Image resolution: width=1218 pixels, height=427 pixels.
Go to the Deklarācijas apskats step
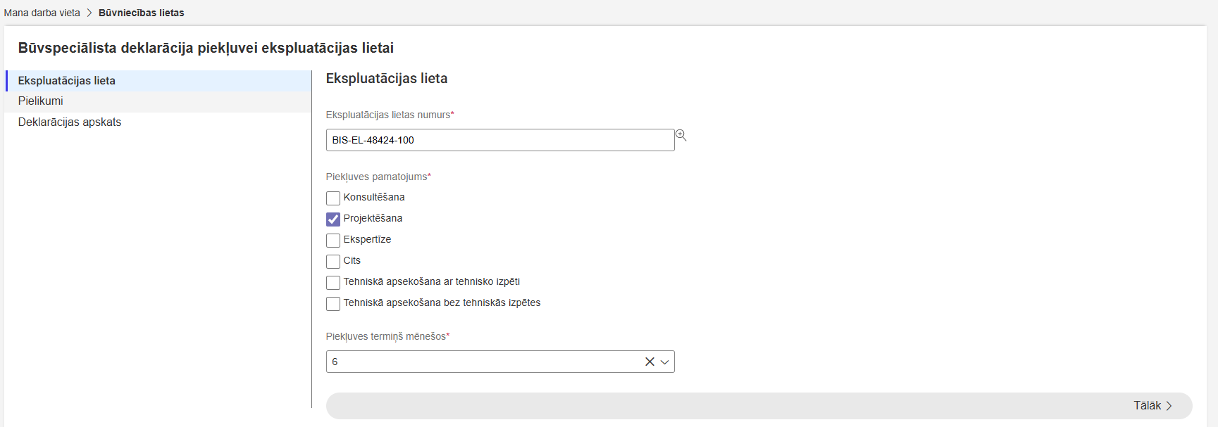(70, 122)
